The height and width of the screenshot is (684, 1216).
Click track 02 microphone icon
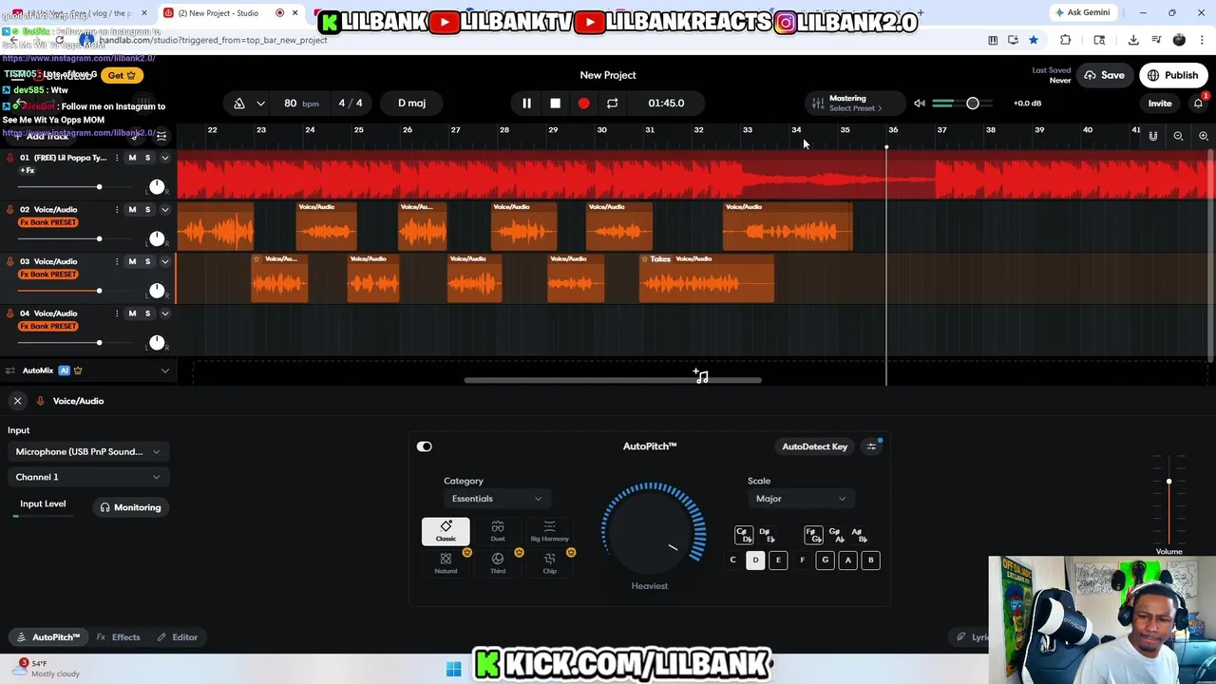pos(10,209)
